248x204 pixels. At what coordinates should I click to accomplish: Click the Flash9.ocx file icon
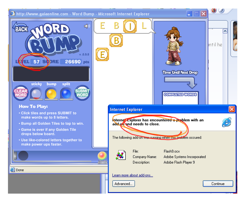click(121, 155)
